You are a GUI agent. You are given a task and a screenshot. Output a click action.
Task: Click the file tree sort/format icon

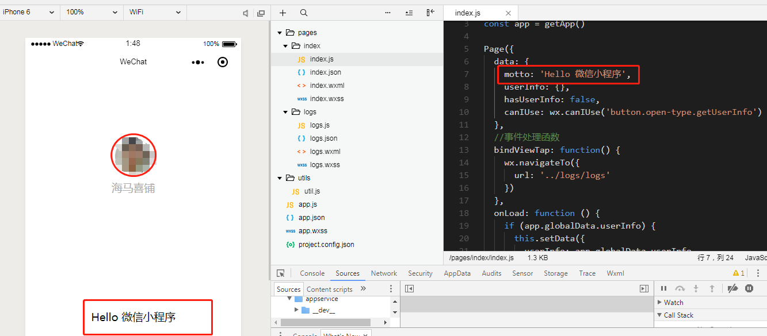click(x=409, y=13)
